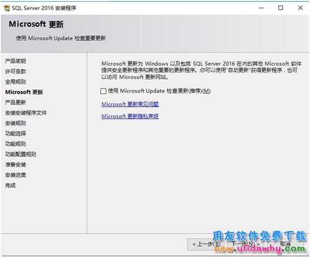Select 准备安装 step in sidebar
Screen dimensions: 310x257
(x=15, y=165)
